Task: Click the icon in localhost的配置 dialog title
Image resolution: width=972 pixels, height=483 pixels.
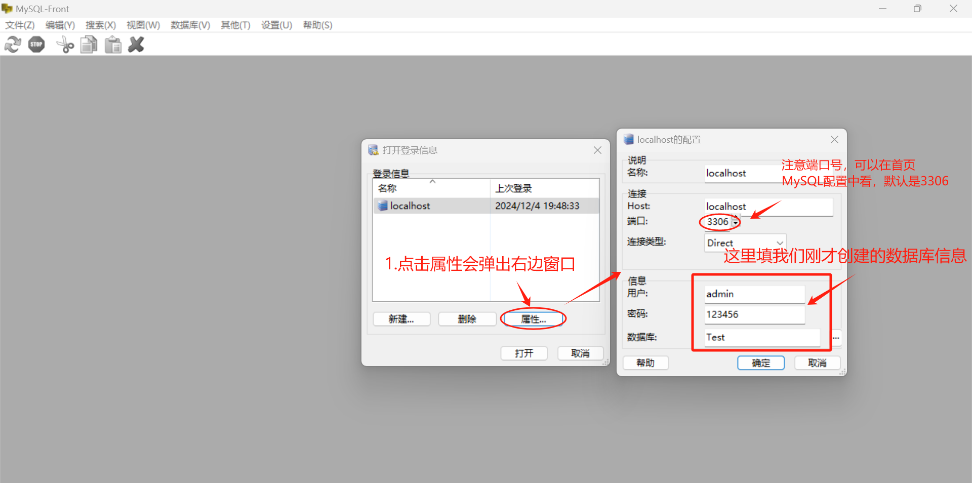Action: point(629,139)
